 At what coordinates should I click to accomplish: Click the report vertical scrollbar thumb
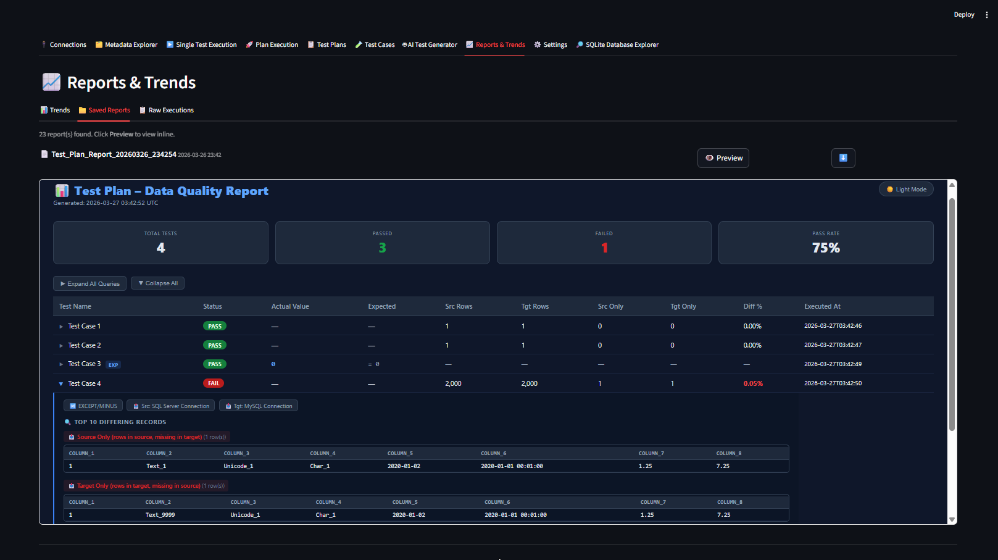[952, 314]
